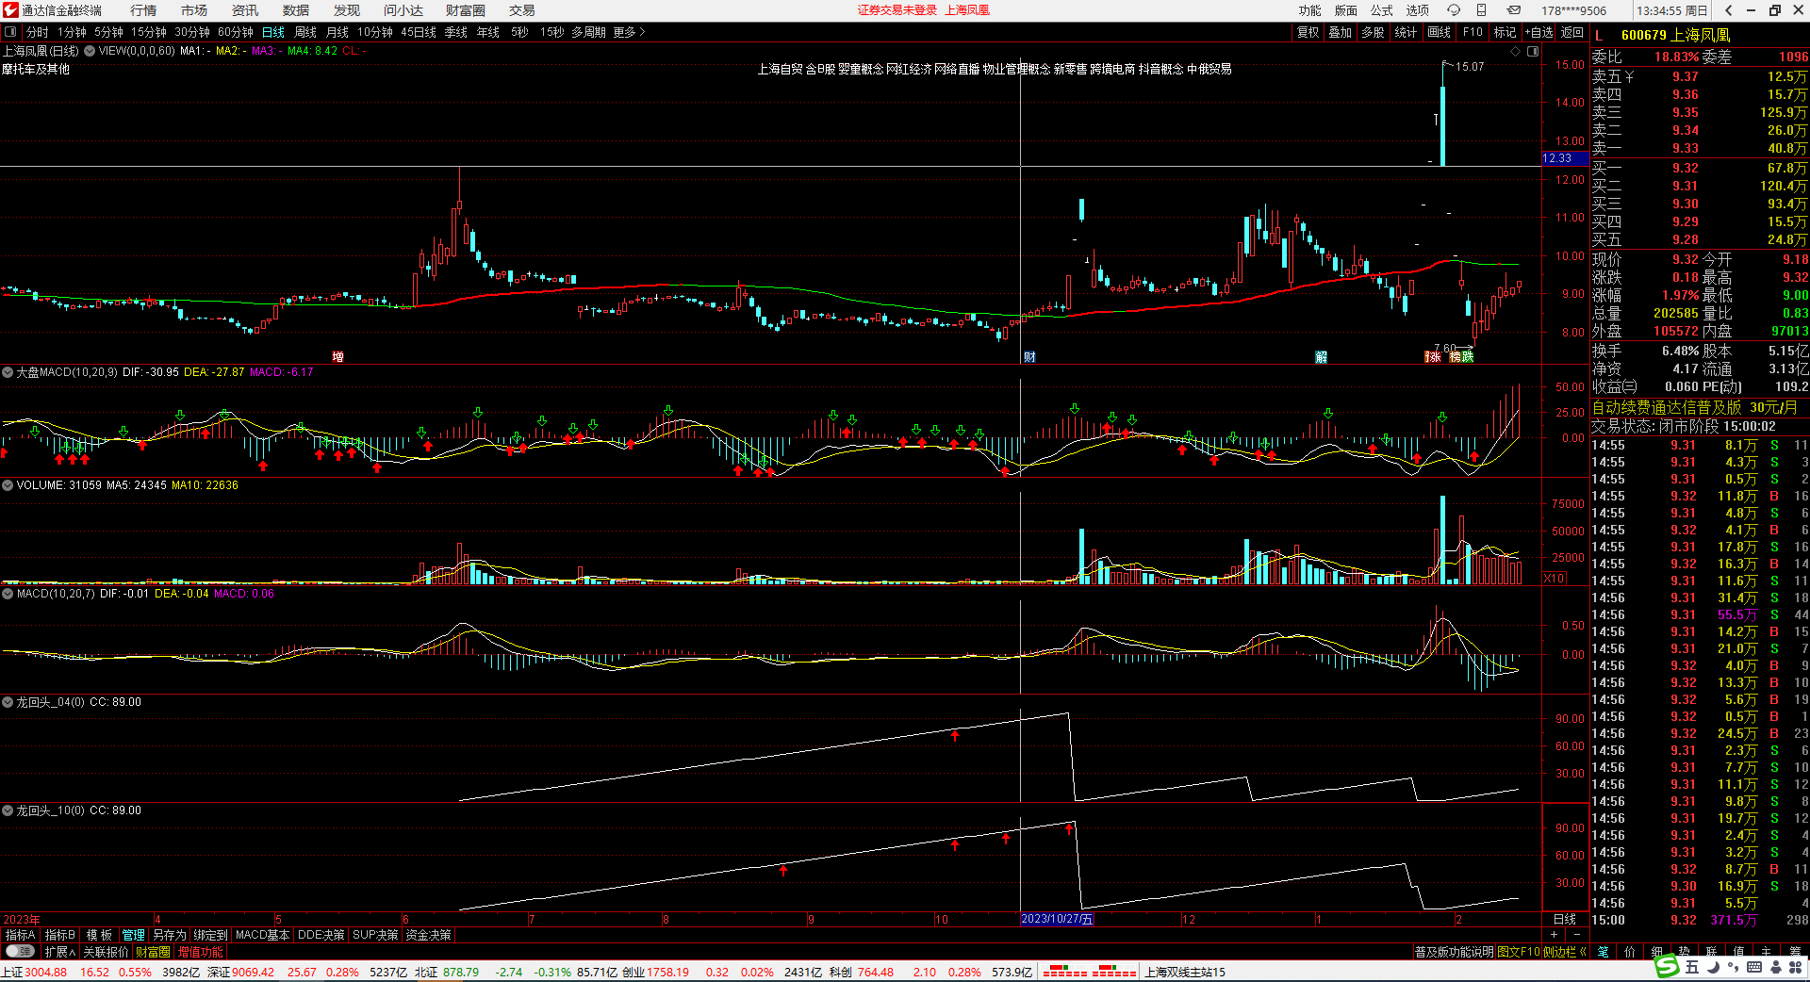Image resolution: width=1810 pixels, height=982 pixels.
Task: Switch the input method 五 mode icon
Action: 1692,967
